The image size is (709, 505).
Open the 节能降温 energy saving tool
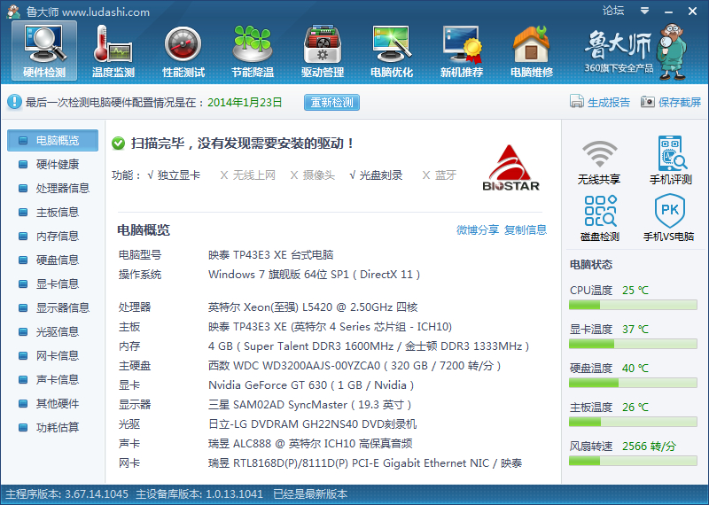pos(253,51)
